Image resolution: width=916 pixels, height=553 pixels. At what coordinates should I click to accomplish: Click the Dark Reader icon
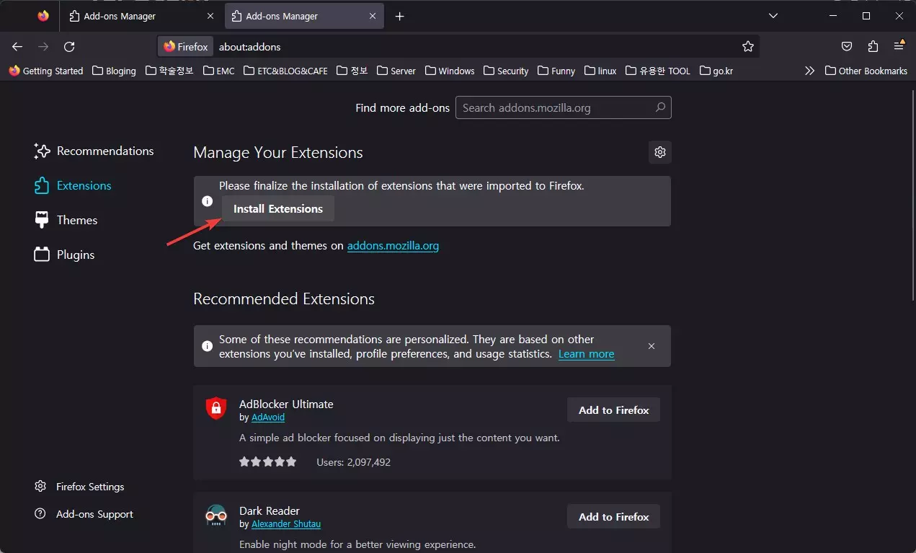tap(216, 516)
